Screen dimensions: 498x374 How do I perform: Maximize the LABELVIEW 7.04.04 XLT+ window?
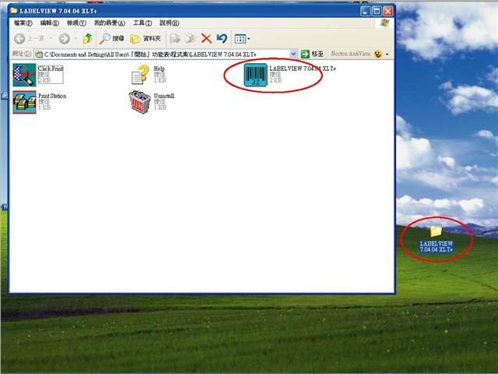377,11
